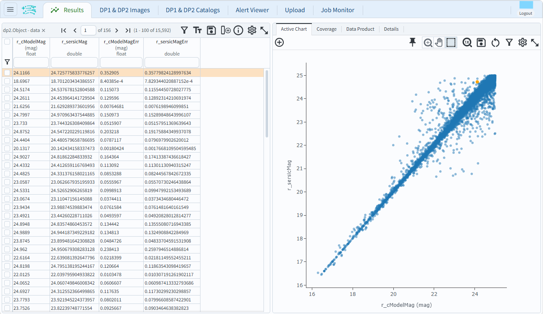Screen dimensions: 543x314
Task: Open chart settings gear
Action: (x=522, y=42)
